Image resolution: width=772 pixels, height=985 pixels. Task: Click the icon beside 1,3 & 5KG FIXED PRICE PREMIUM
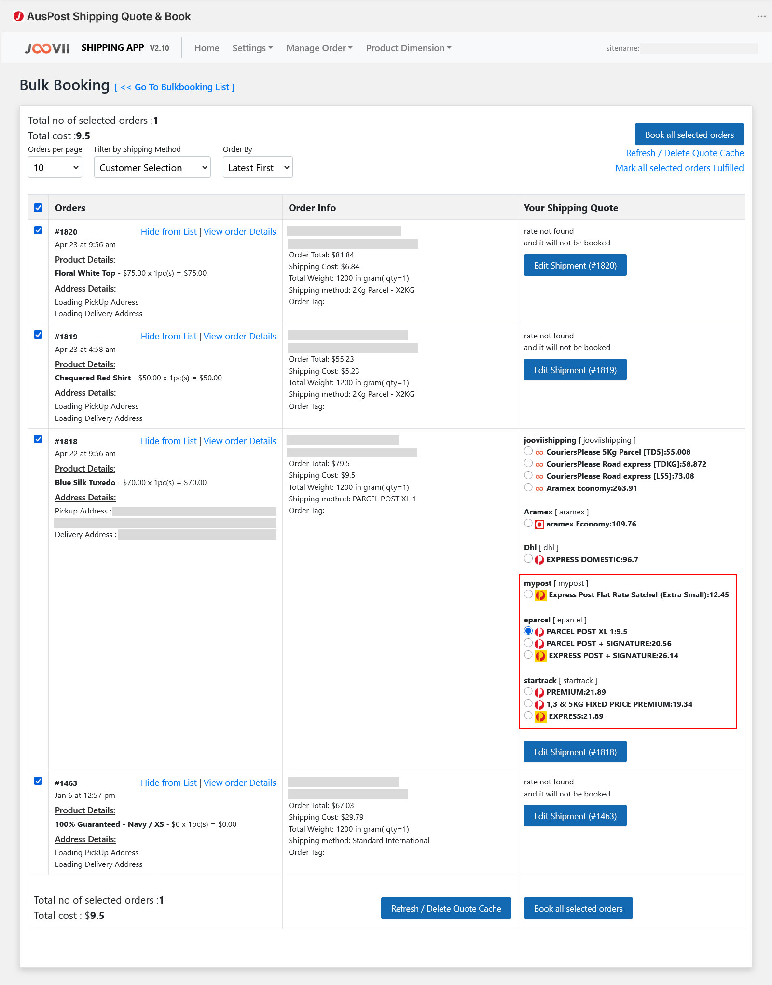(x=539, y=704)
